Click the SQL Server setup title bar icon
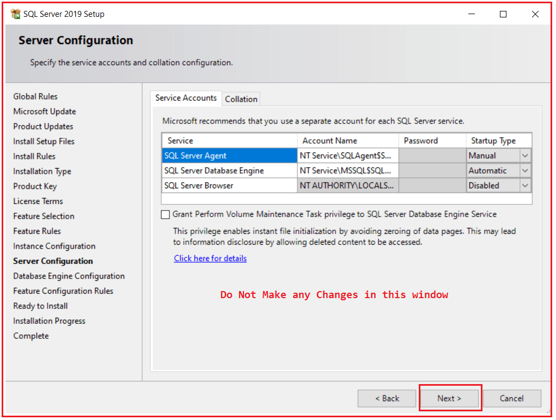The width and height of the screenshot is (556, 420). [15, 14]
